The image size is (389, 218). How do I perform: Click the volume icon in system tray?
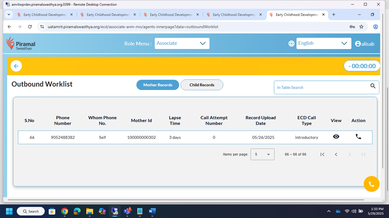point(354,211)
